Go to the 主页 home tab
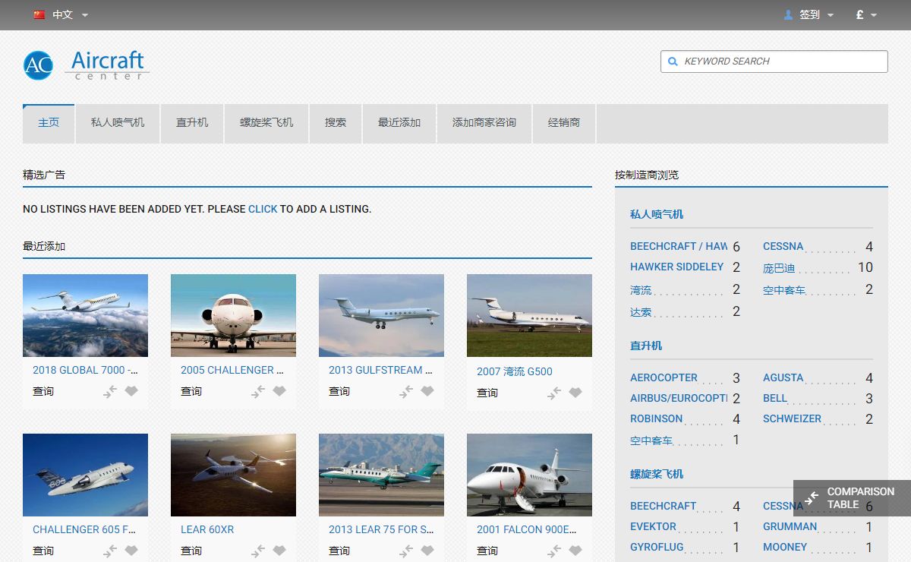This screenshot has width=911, height=562. tap(49, 123)
